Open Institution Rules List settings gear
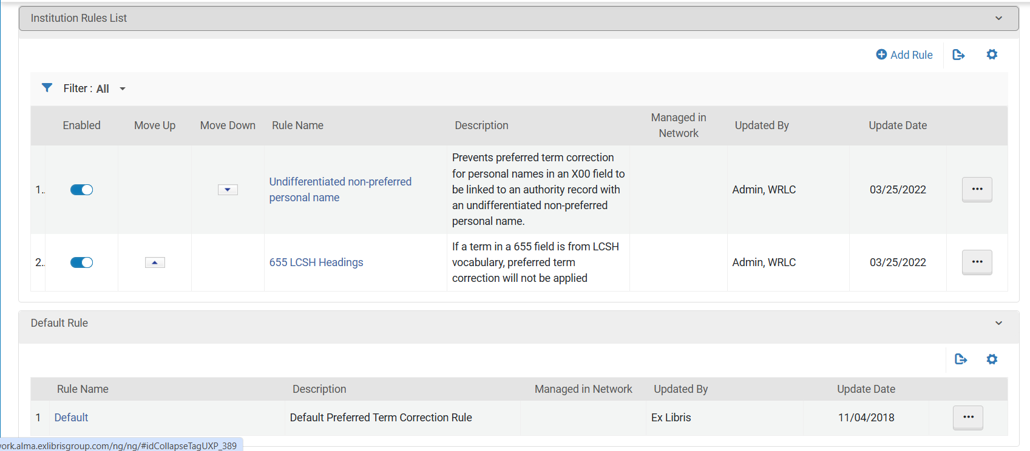 [x=992, y=55]
